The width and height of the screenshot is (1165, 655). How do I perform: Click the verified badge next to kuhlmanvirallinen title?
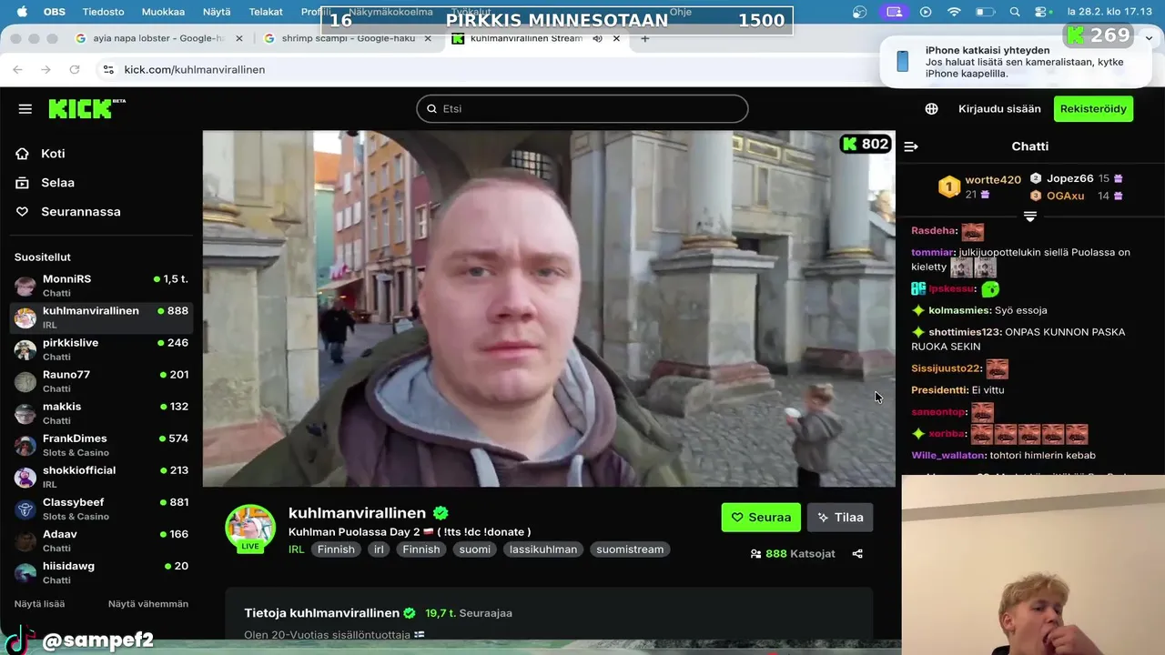coord(441,513)
